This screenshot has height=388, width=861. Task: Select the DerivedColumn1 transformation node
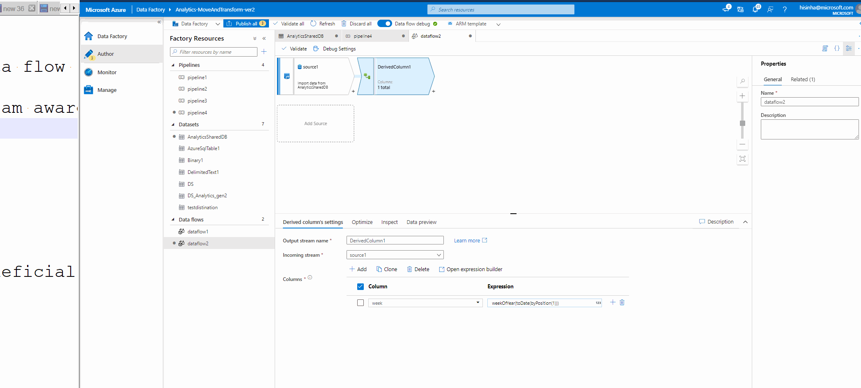click(396, 76)
